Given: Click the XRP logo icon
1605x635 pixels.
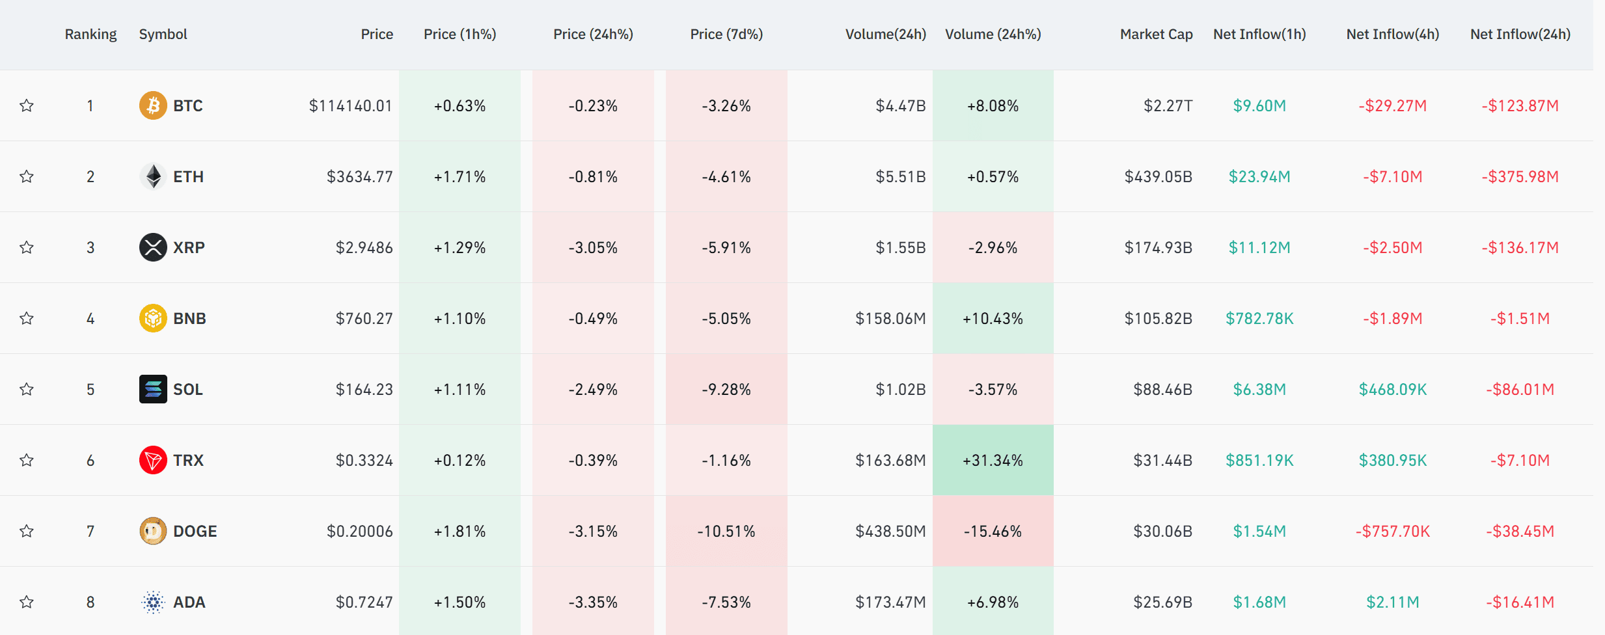Looking at the screenshot, I should tap(153, 247).
